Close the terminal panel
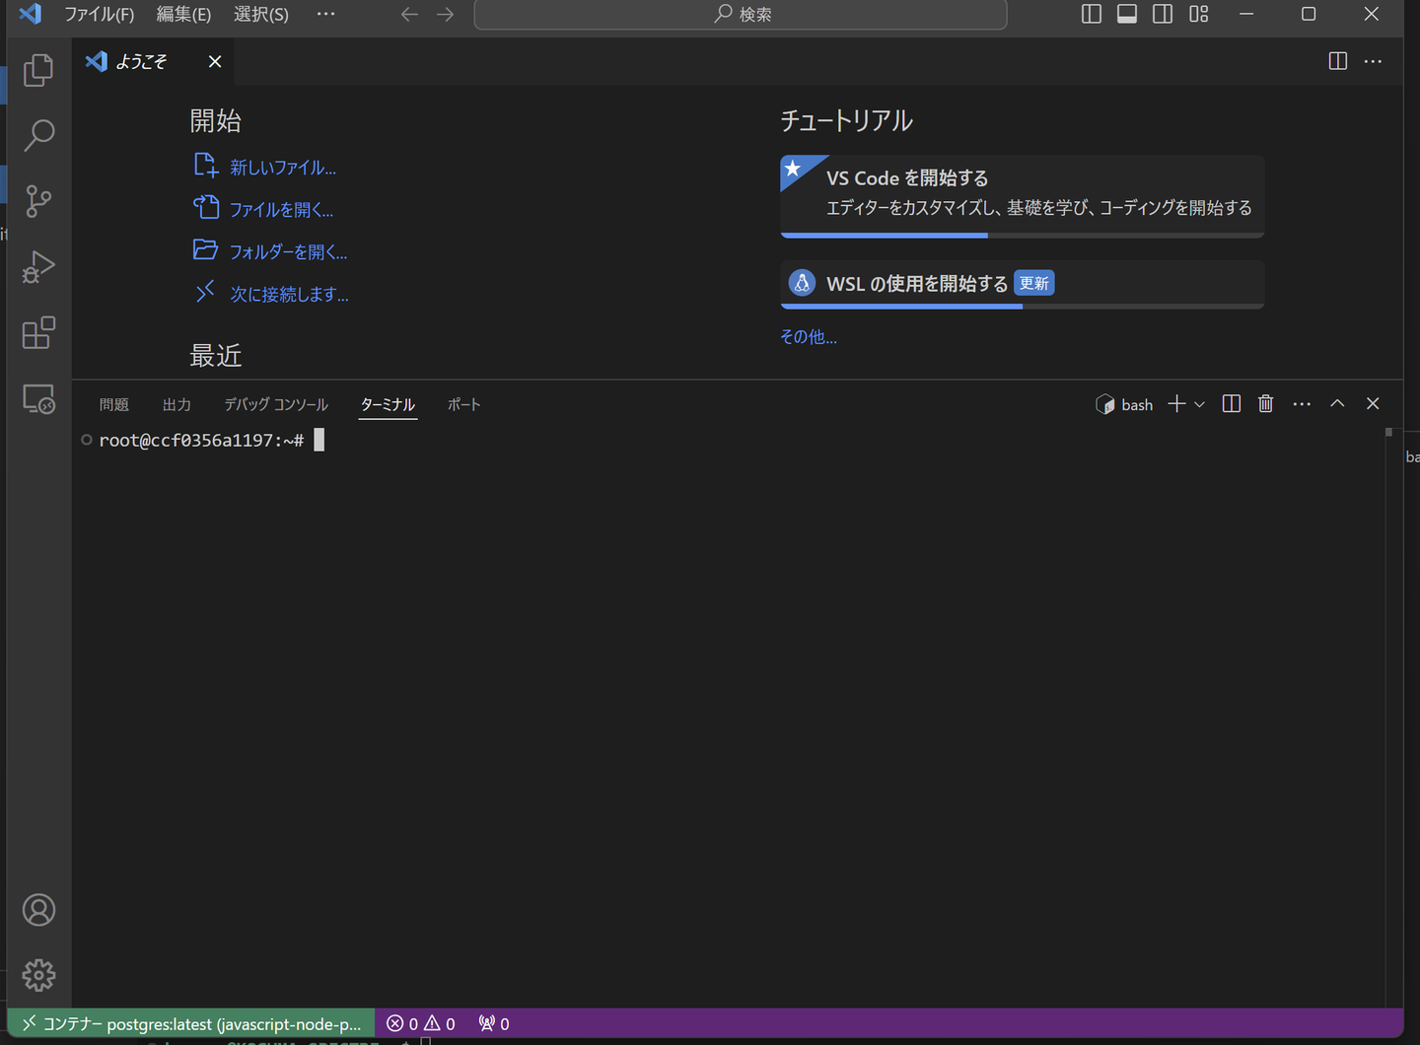This screenshot has width=1420, height=1045. tap(1373, 404)
